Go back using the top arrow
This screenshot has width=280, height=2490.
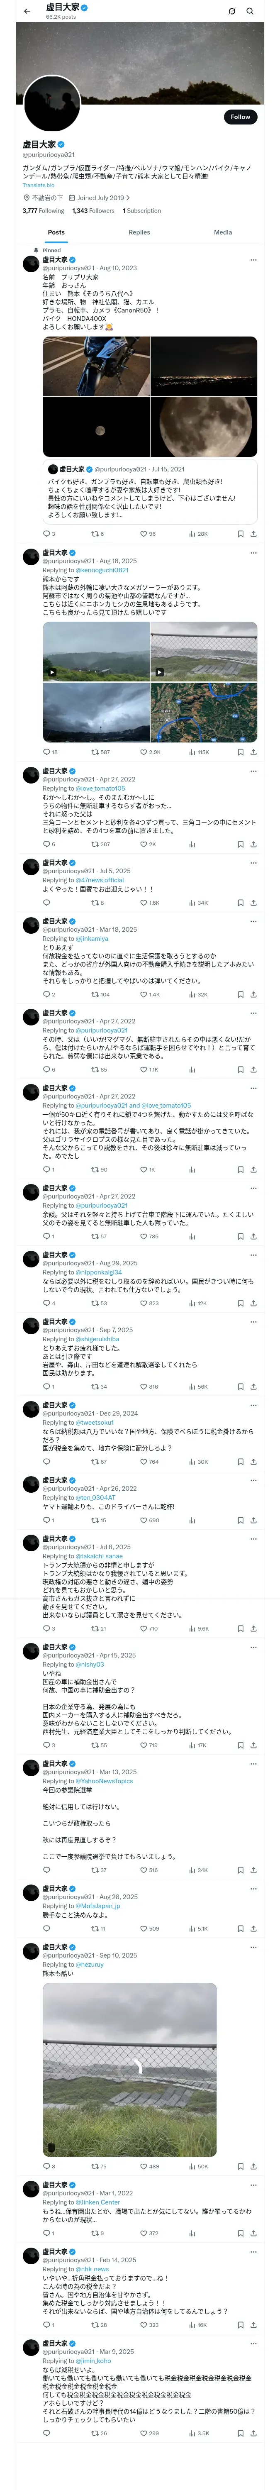coord(27,12)
